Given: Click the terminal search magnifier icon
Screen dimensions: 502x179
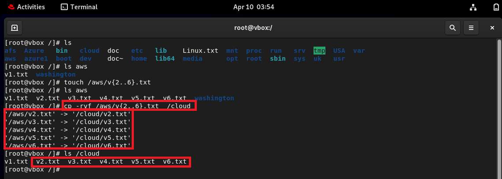Looking at the screenshot, I should pos(452,28).
